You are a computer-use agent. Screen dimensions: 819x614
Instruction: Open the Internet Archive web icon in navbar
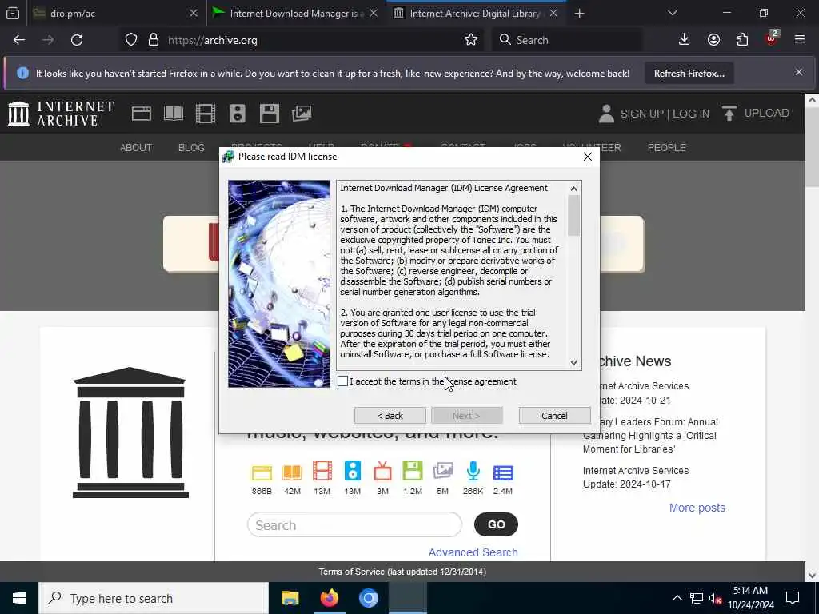tap(141, 114)
